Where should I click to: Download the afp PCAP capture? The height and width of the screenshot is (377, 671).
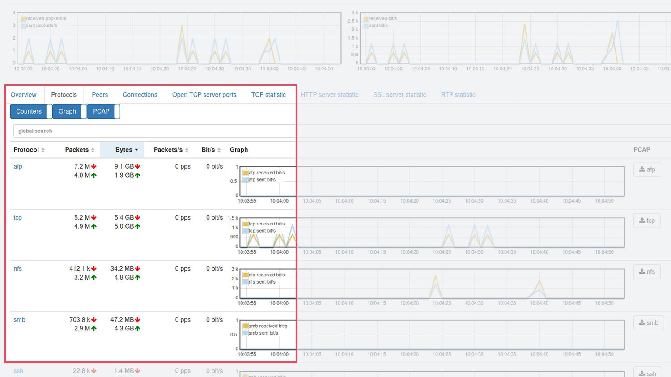click(x=647, y=169)
